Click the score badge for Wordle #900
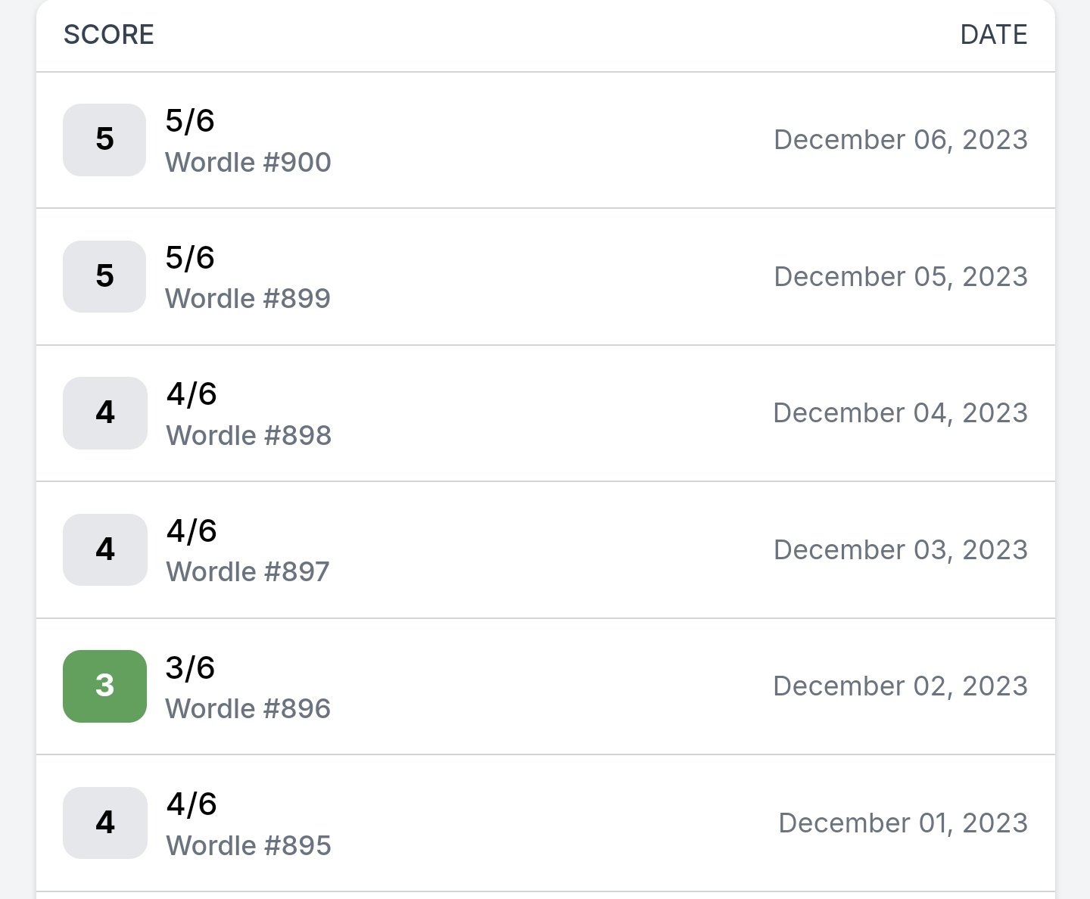The height and width of the screenshot is (899, 1090). pyautogui.click(x=104, y=140)
